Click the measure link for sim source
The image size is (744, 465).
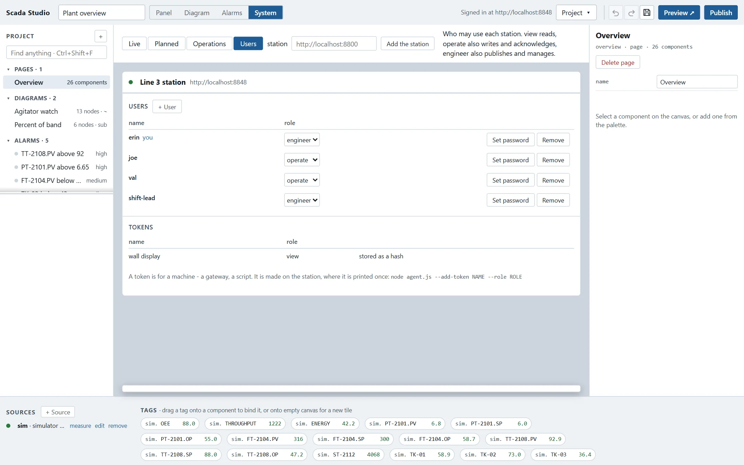pos(80,426)
